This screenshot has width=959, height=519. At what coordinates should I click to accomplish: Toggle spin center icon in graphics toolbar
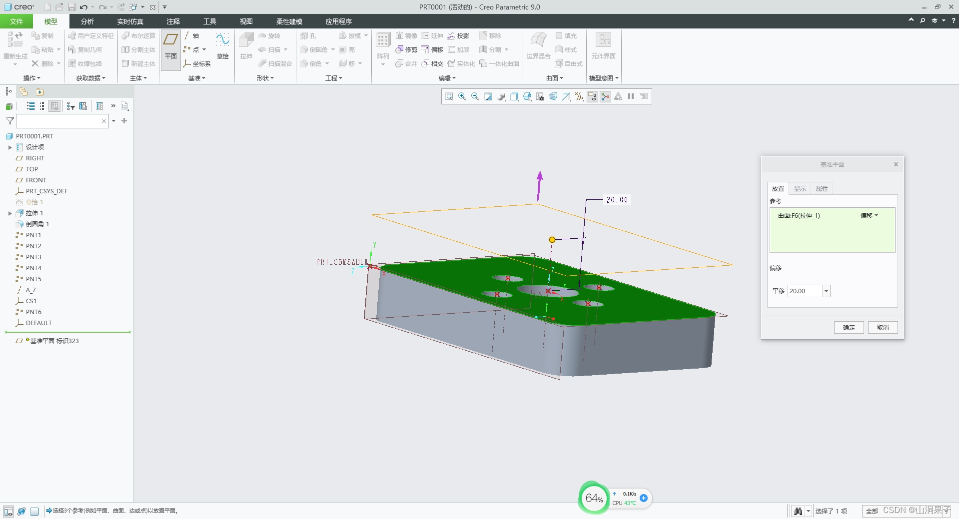point(605,96)
